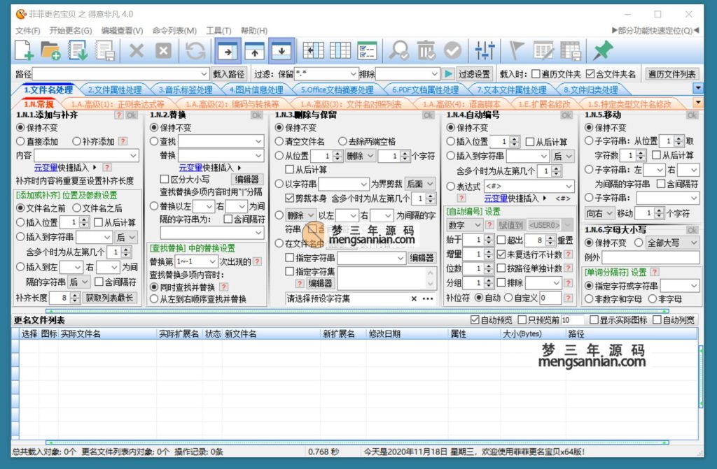The image size is (717, 469).
Task: Toggle the panel icon with right arrow
Action: tap(228, 51)
